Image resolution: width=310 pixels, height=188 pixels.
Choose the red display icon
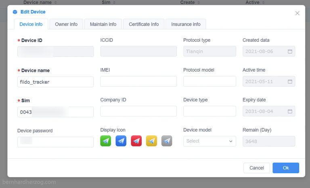(x=136, y=141)
